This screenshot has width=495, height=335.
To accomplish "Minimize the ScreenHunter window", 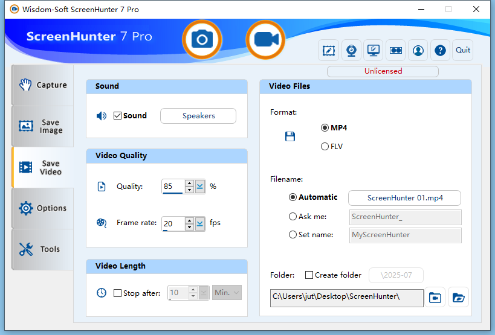I will 421,9.
